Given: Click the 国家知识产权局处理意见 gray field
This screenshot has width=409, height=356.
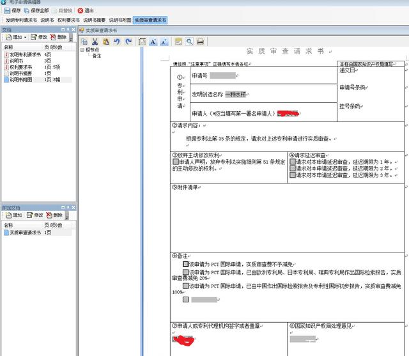Looking at the screenshot, I should coord(303,339).
